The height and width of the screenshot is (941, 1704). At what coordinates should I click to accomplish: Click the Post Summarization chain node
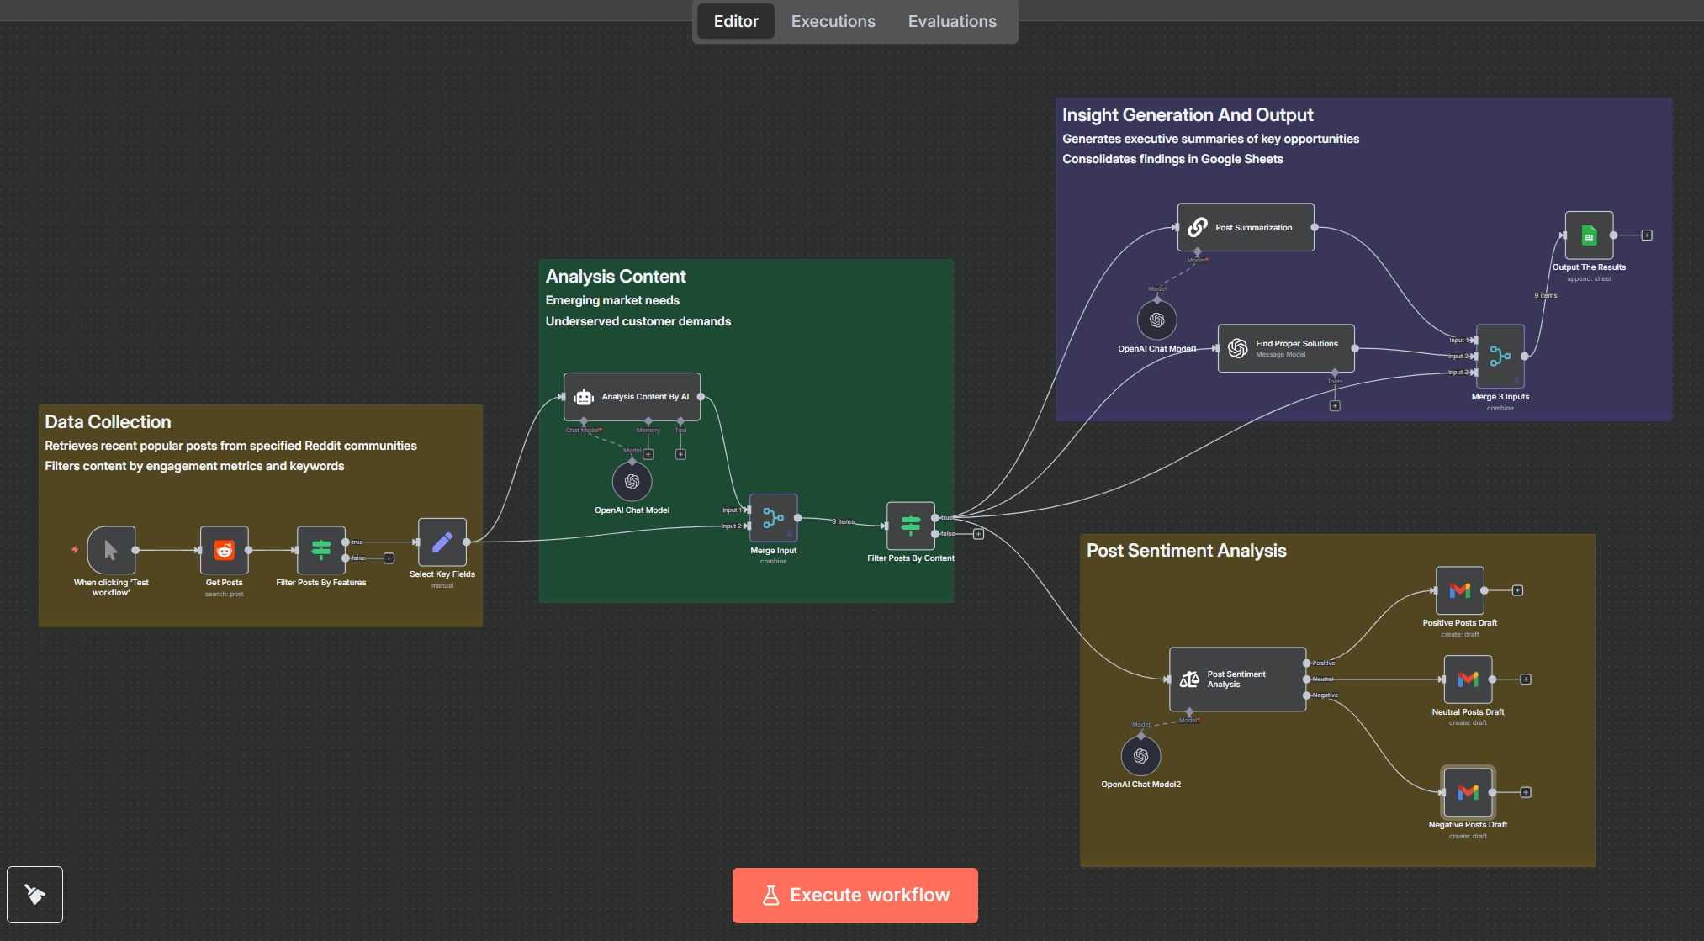click(x=1246, y=227)
